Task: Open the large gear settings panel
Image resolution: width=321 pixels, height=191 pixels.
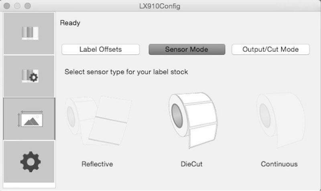Action: (29, 162)
